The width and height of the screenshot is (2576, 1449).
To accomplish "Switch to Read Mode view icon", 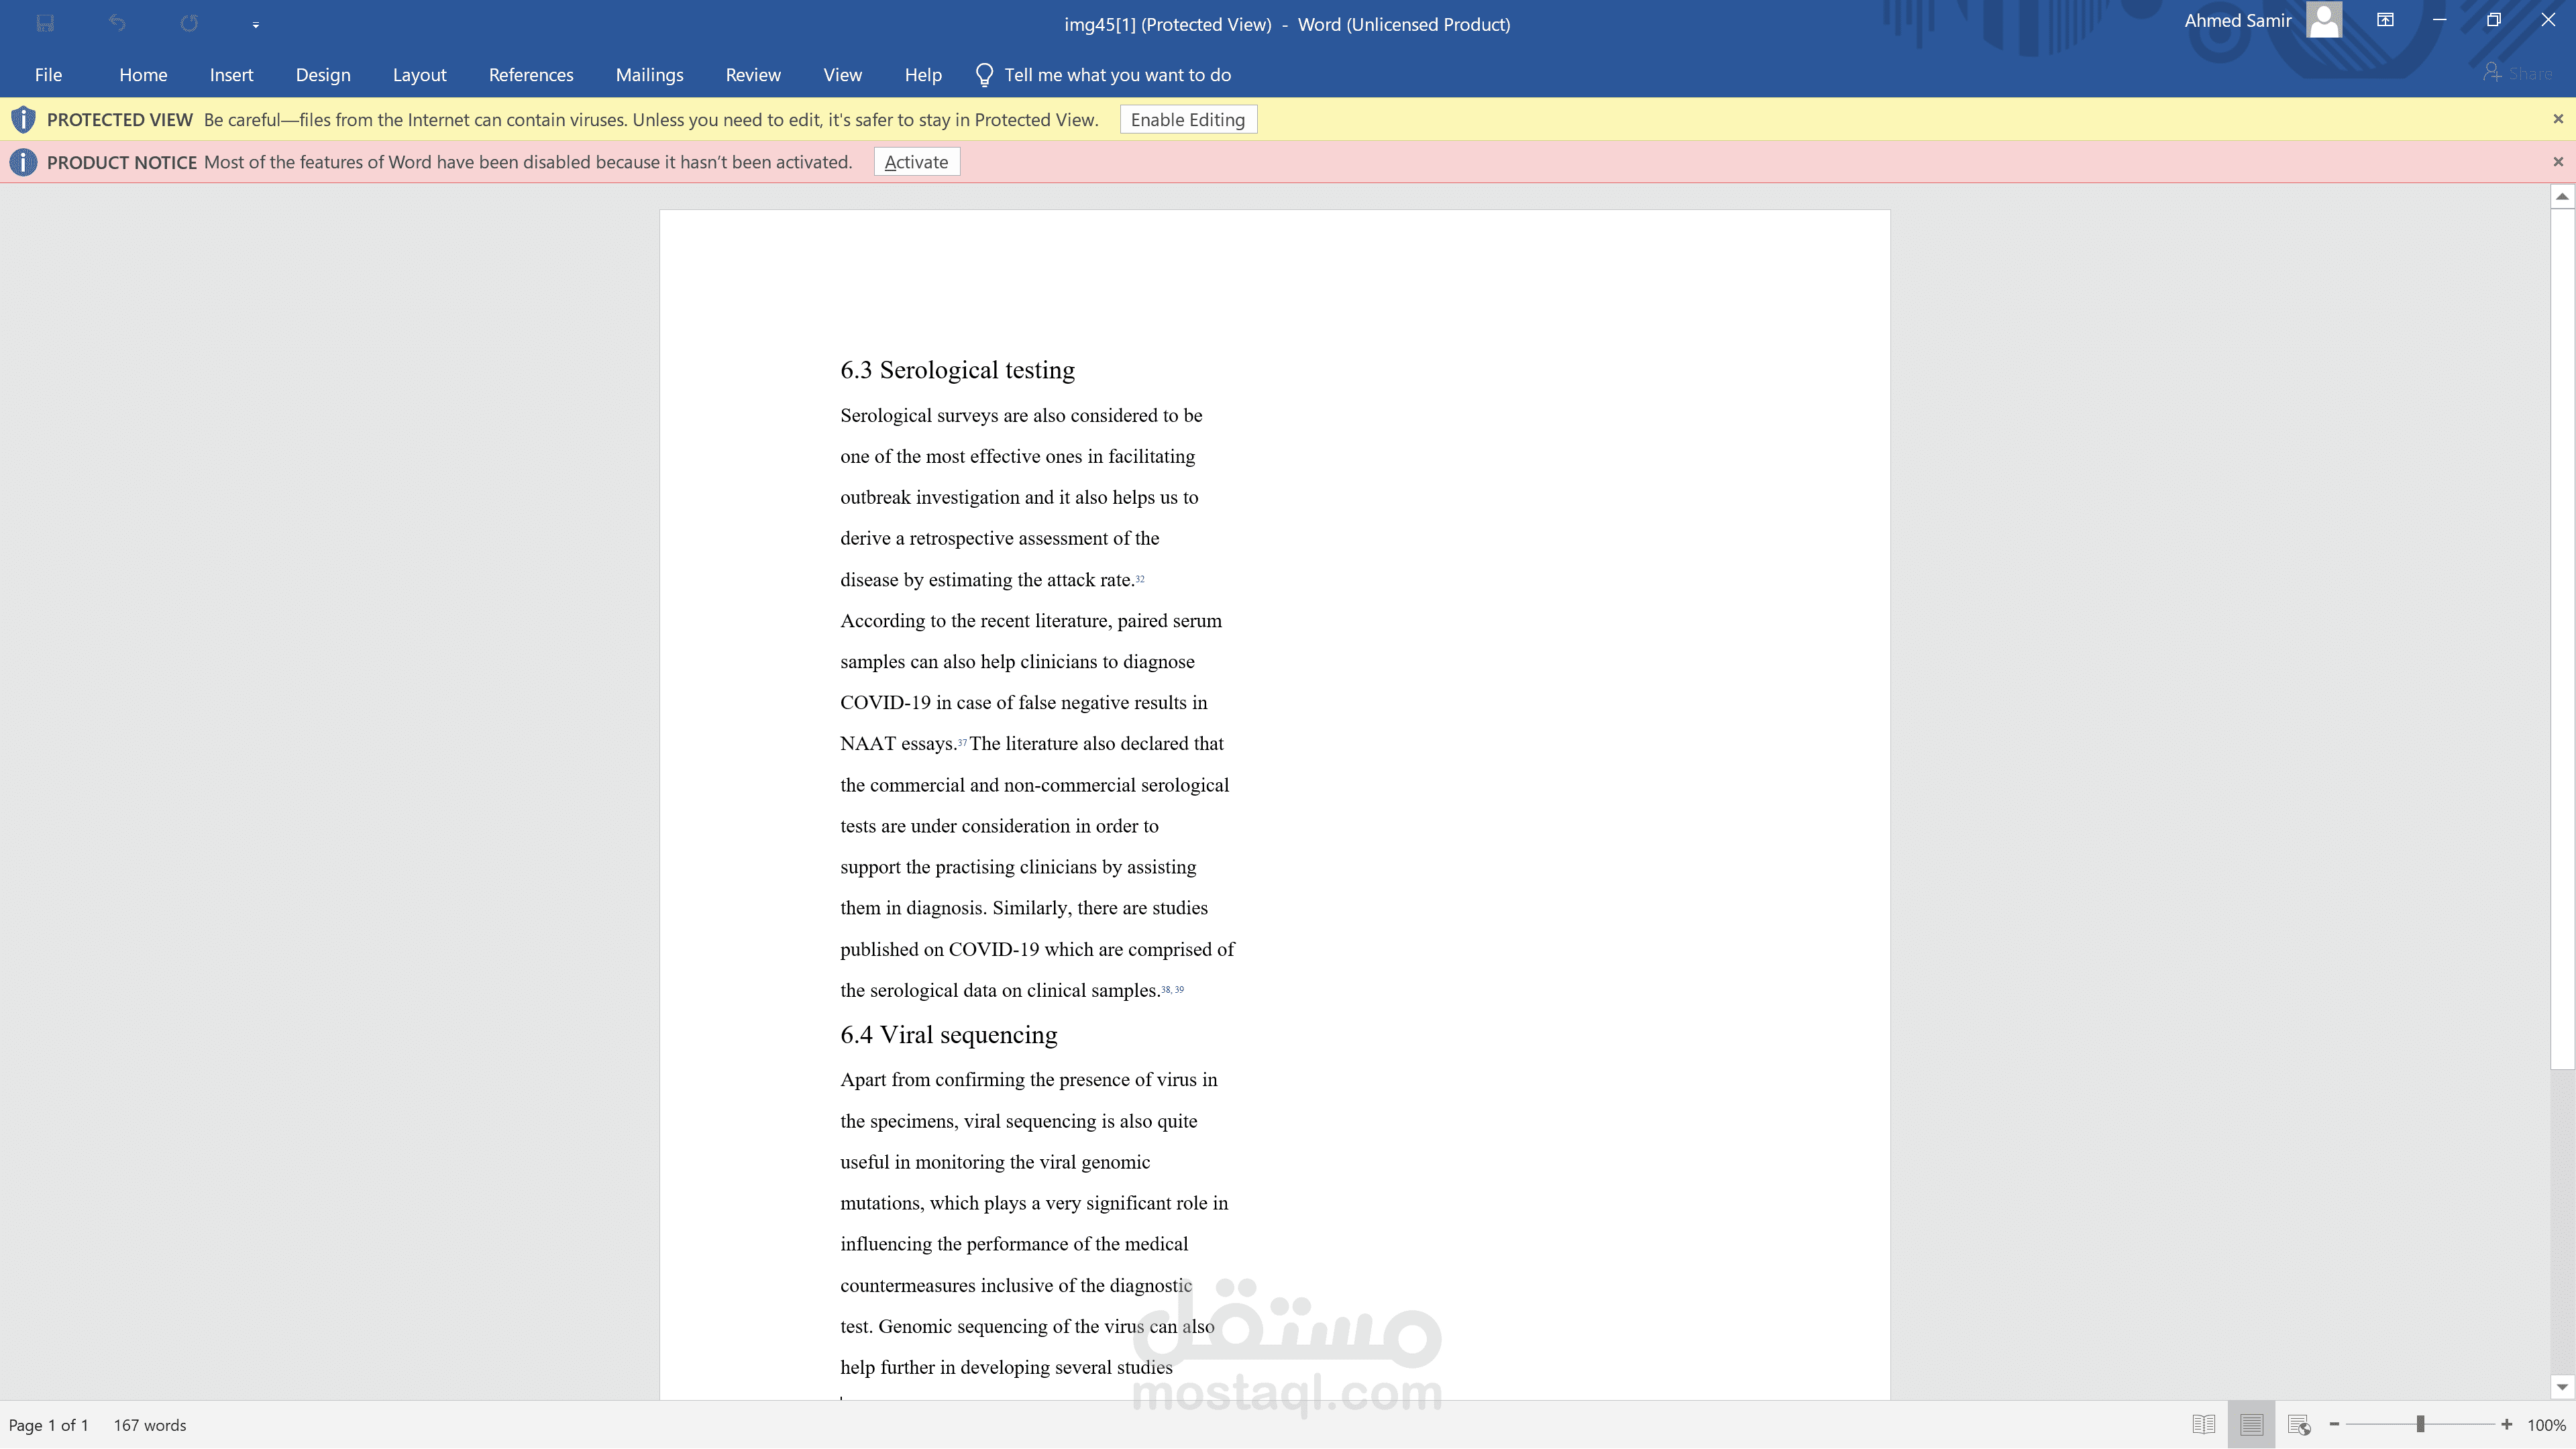I will pyautogui.click(x=2203, y=1424).
